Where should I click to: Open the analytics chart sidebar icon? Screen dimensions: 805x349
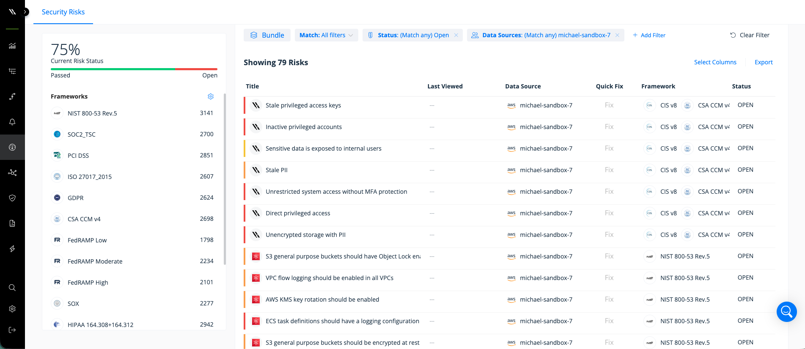(12, 46)
